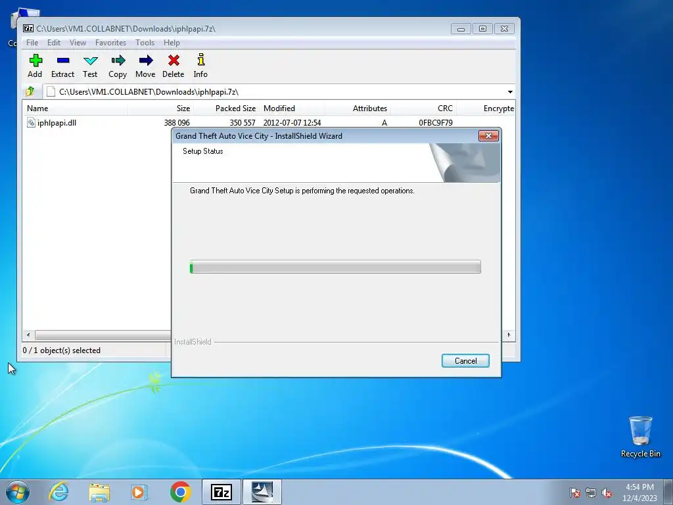Open the Windows Start menu
Screen dimensions: 673x505
point(18,492)
